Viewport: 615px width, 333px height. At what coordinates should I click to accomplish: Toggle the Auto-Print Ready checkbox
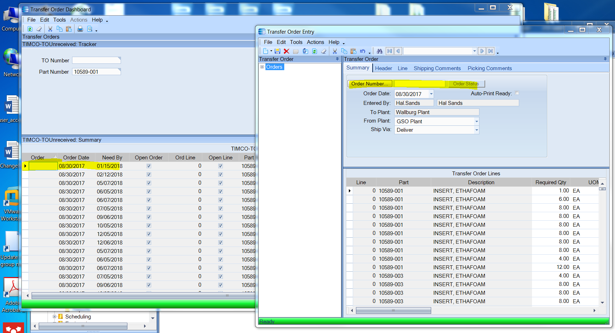coord(517,93)
